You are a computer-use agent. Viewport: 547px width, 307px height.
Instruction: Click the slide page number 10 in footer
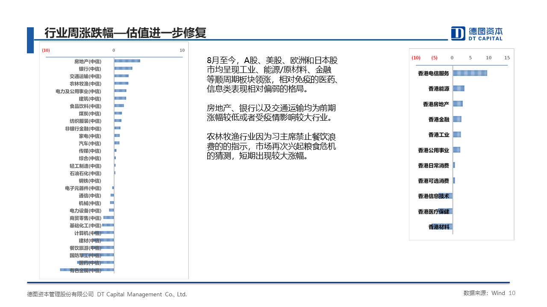point(512,293)
